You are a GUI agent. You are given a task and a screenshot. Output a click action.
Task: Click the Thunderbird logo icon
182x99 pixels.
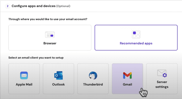(x=93, y=76)
